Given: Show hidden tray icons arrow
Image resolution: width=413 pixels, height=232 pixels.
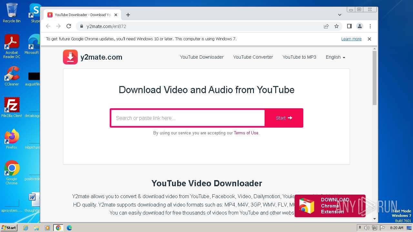Looking at the screenshot, I should 360,228.
